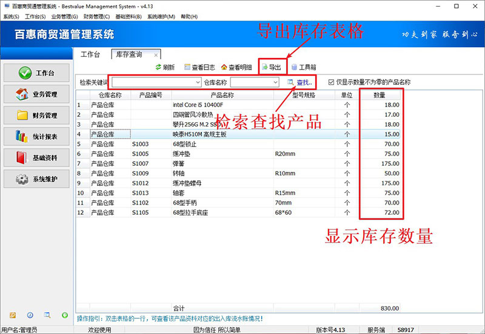The image size is (485, 334).
Task: Click the 查找 search button
Action: (x=299, y=82)
